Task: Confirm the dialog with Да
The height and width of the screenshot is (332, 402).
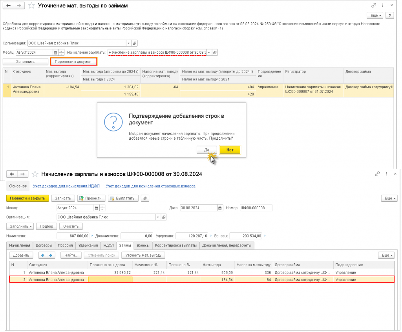Action: [206, 150]
